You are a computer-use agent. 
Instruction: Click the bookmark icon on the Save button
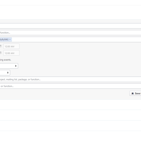133,93
